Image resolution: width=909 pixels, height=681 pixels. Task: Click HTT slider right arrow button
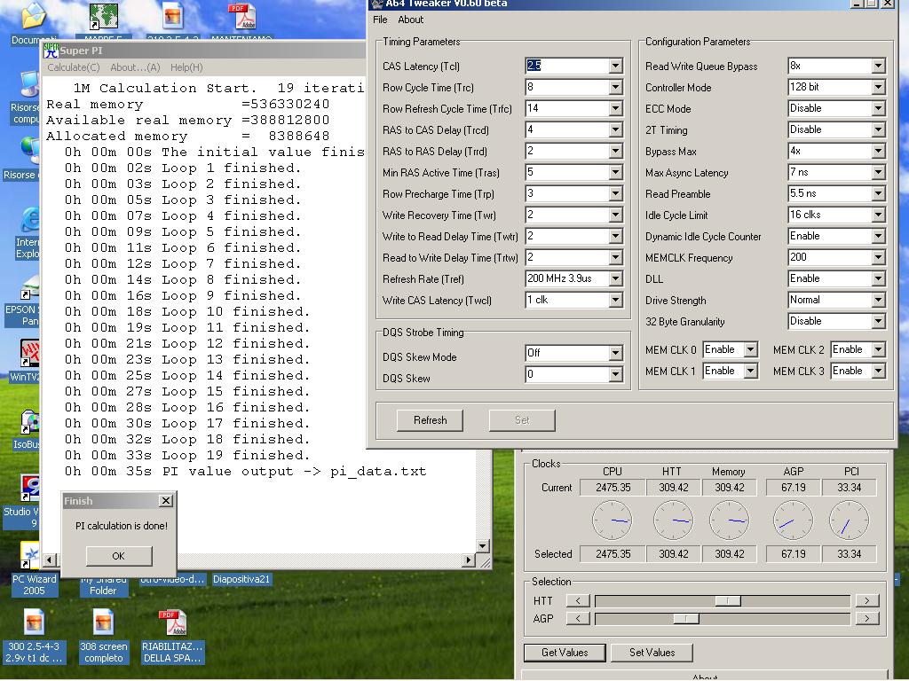pyautogui.click(x=866, y=600)
